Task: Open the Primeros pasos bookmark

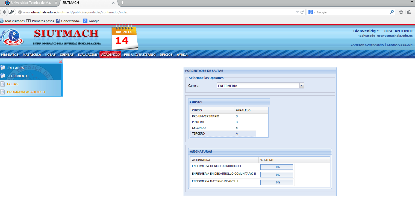Action: (x=40, y=21)
